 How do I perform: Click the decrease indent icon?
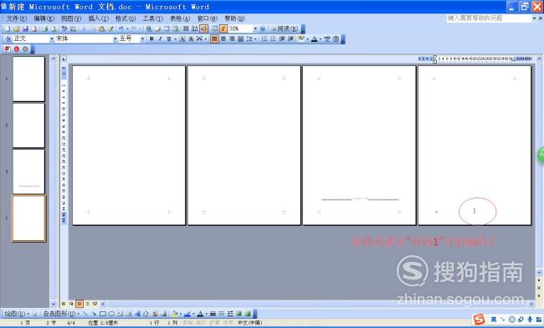(282, 38)
